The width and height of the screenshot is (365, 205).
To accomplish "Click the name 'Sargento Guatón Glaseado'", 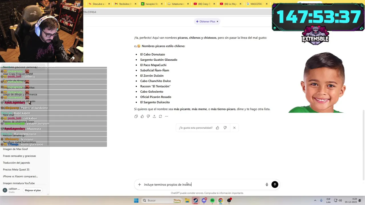I will [159, 60].
